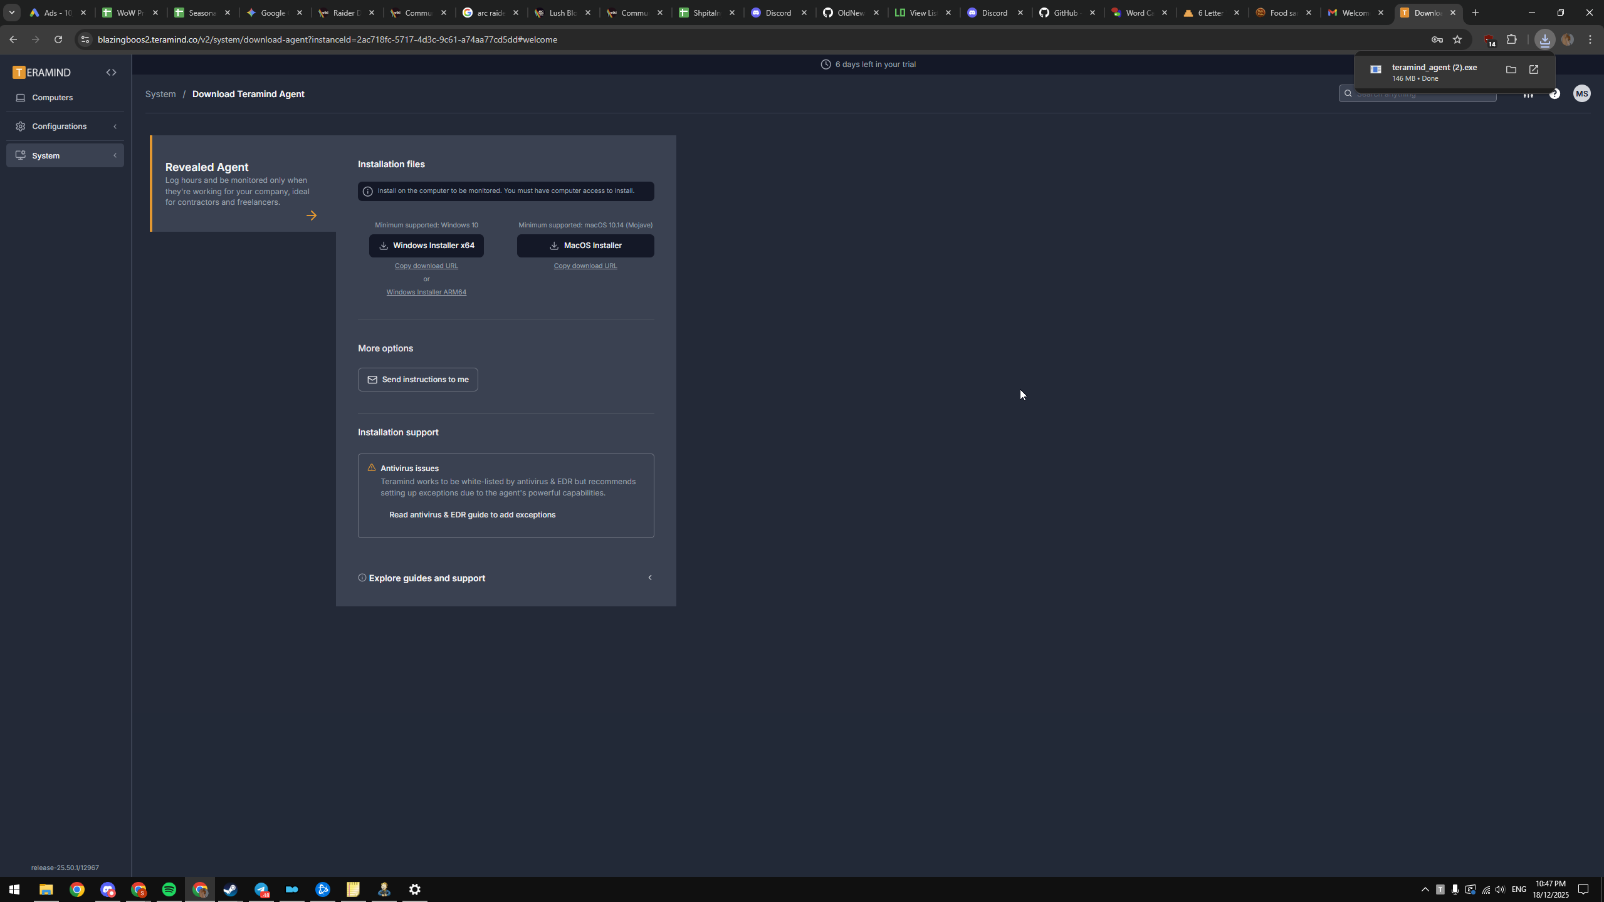Open Computers in the sidebar
This screenshot has height=902, width=1604.
coord(52,98)
